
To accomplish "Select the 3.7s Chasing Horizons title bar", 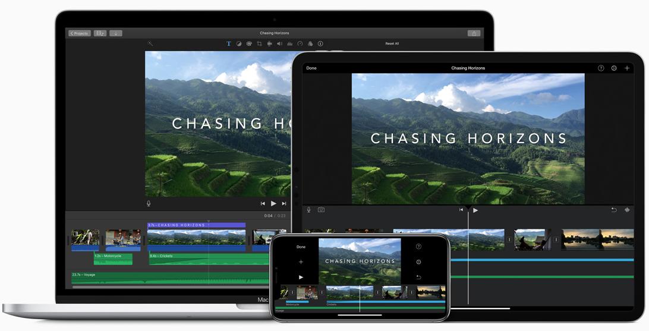I will pos(197,225).
